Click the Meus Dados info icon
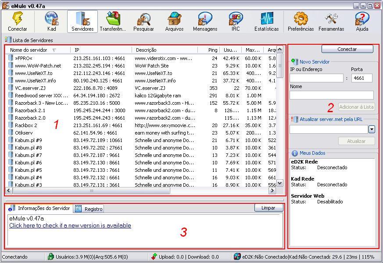 coord(294,153)
